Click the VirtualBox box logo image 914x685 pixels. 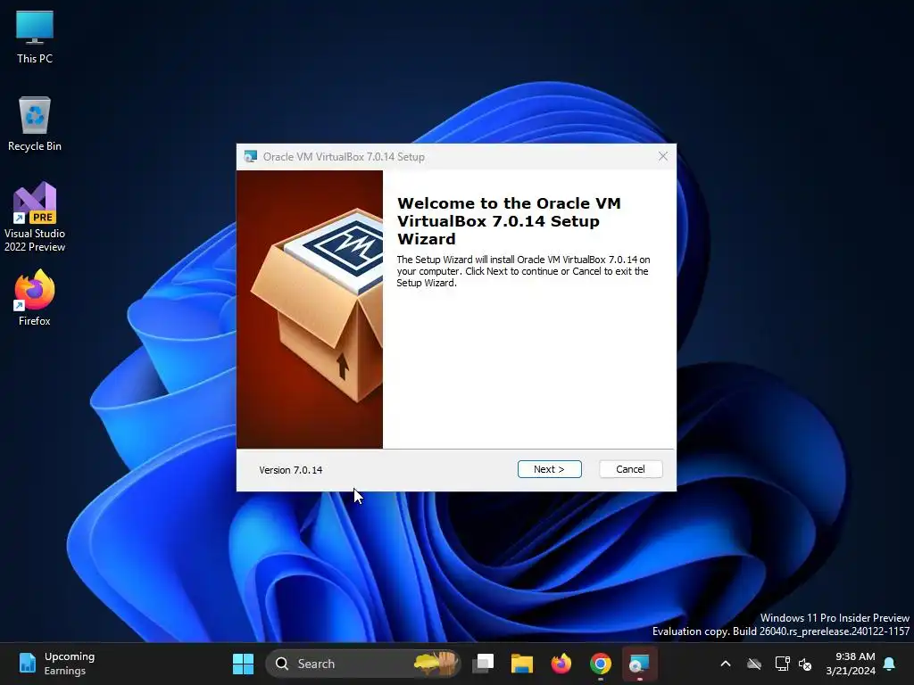tap(310, 309)
